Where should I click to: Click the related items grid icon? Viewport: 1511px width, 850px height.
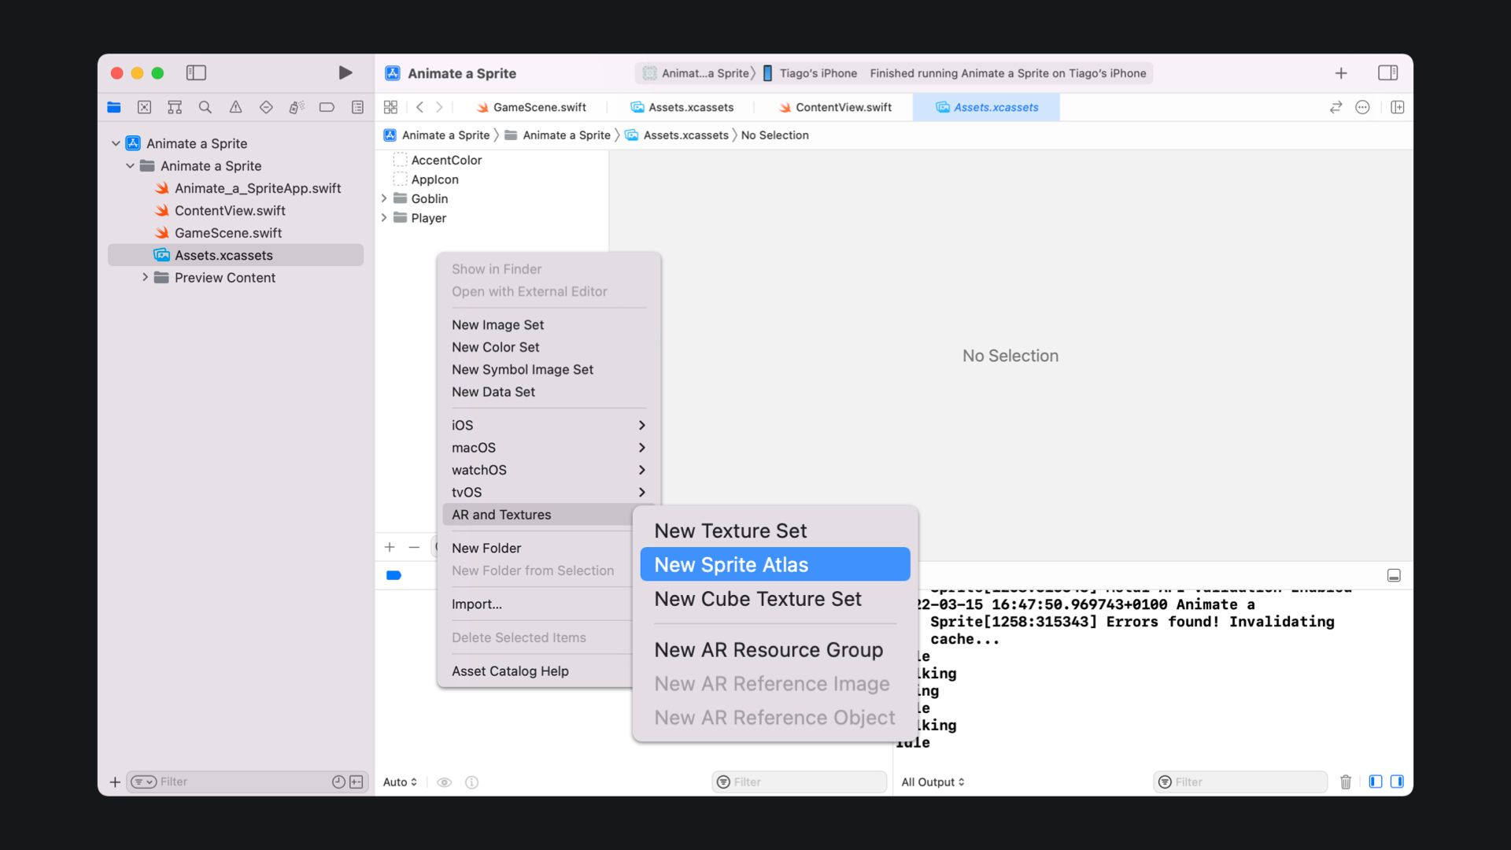[x=390, y=107]
